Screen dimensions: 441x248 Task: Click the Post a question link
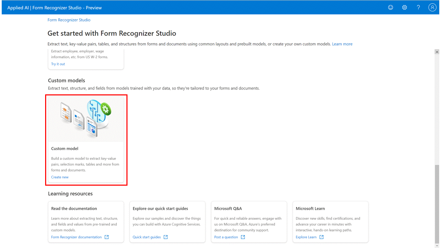(226, 237)
